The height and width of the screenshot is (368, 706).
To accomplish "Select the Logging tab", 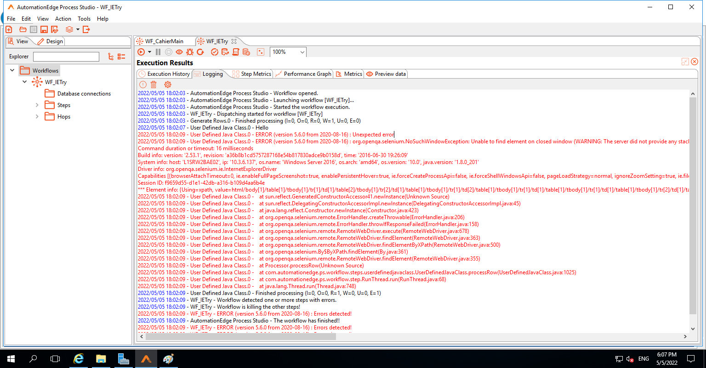I will [x=208, y=74].
